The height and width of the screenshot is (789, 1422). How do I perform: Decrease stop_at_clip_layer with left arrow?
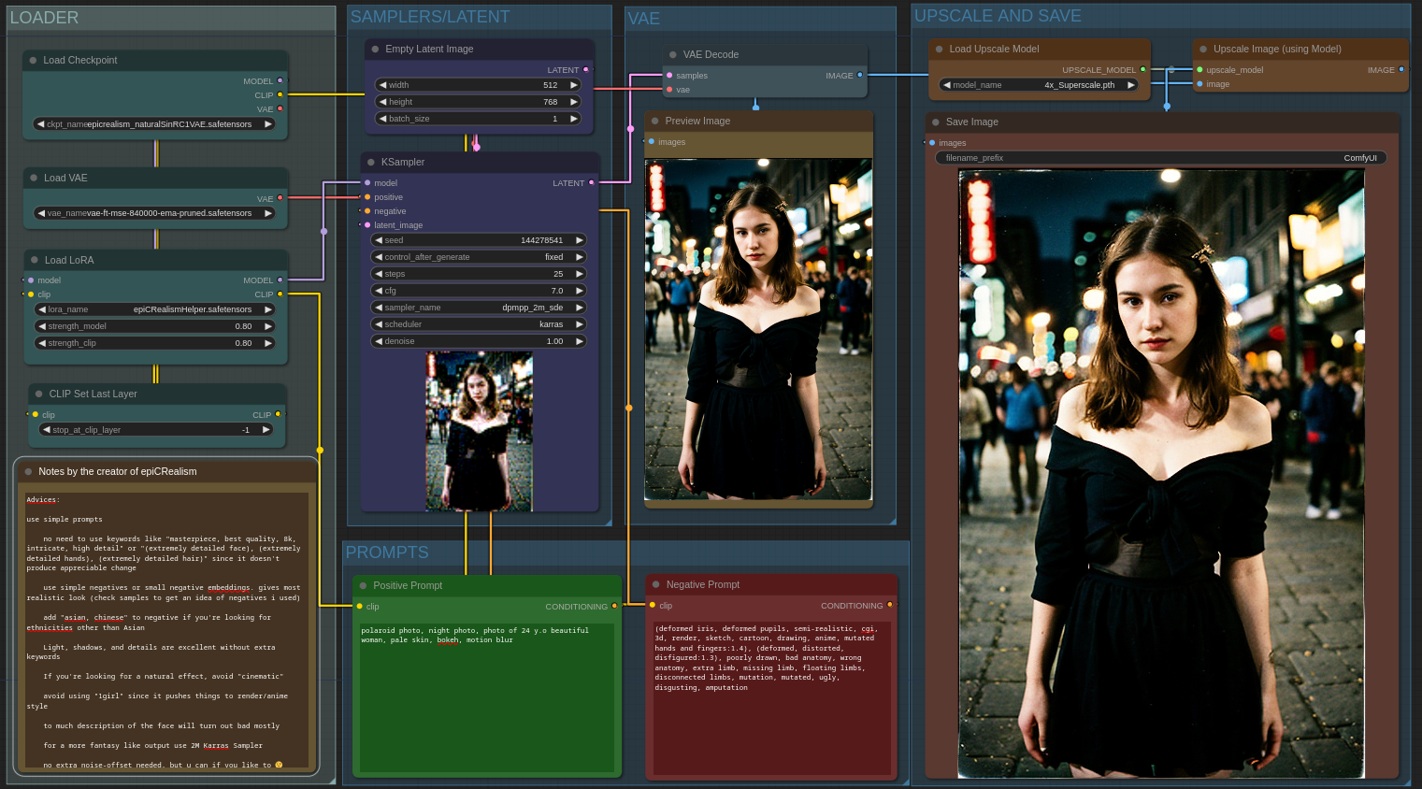pyautogui.click(x=47, y=429)
